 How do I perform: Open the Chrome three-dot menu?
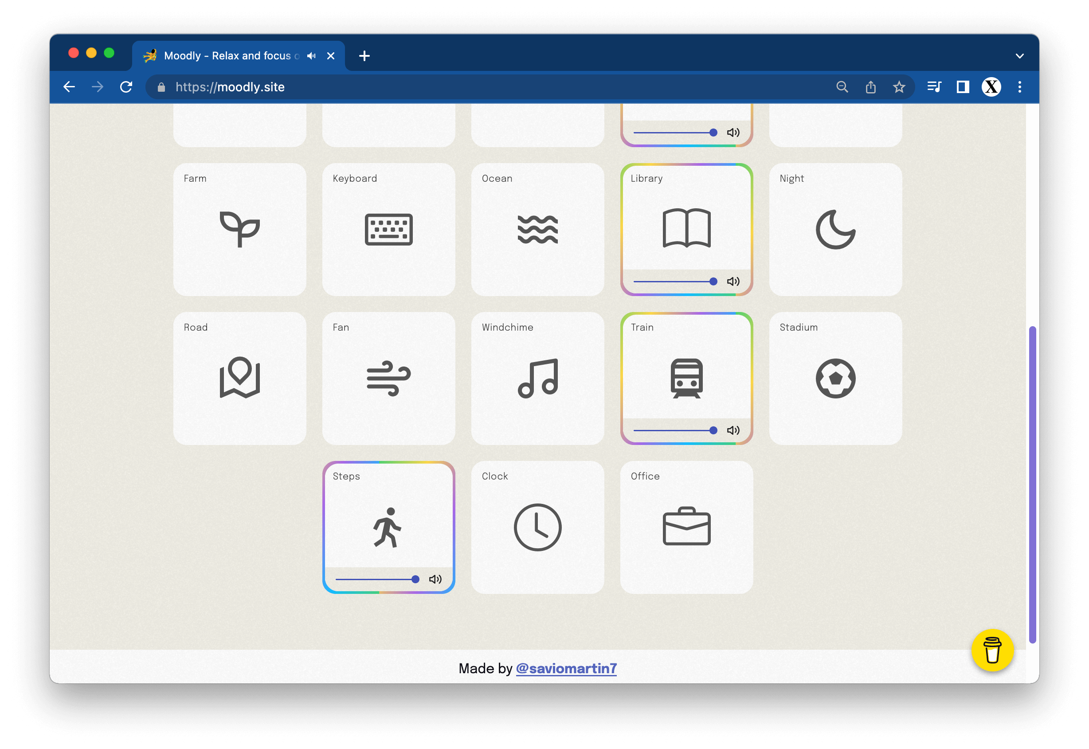click(x=1019, y=87)
